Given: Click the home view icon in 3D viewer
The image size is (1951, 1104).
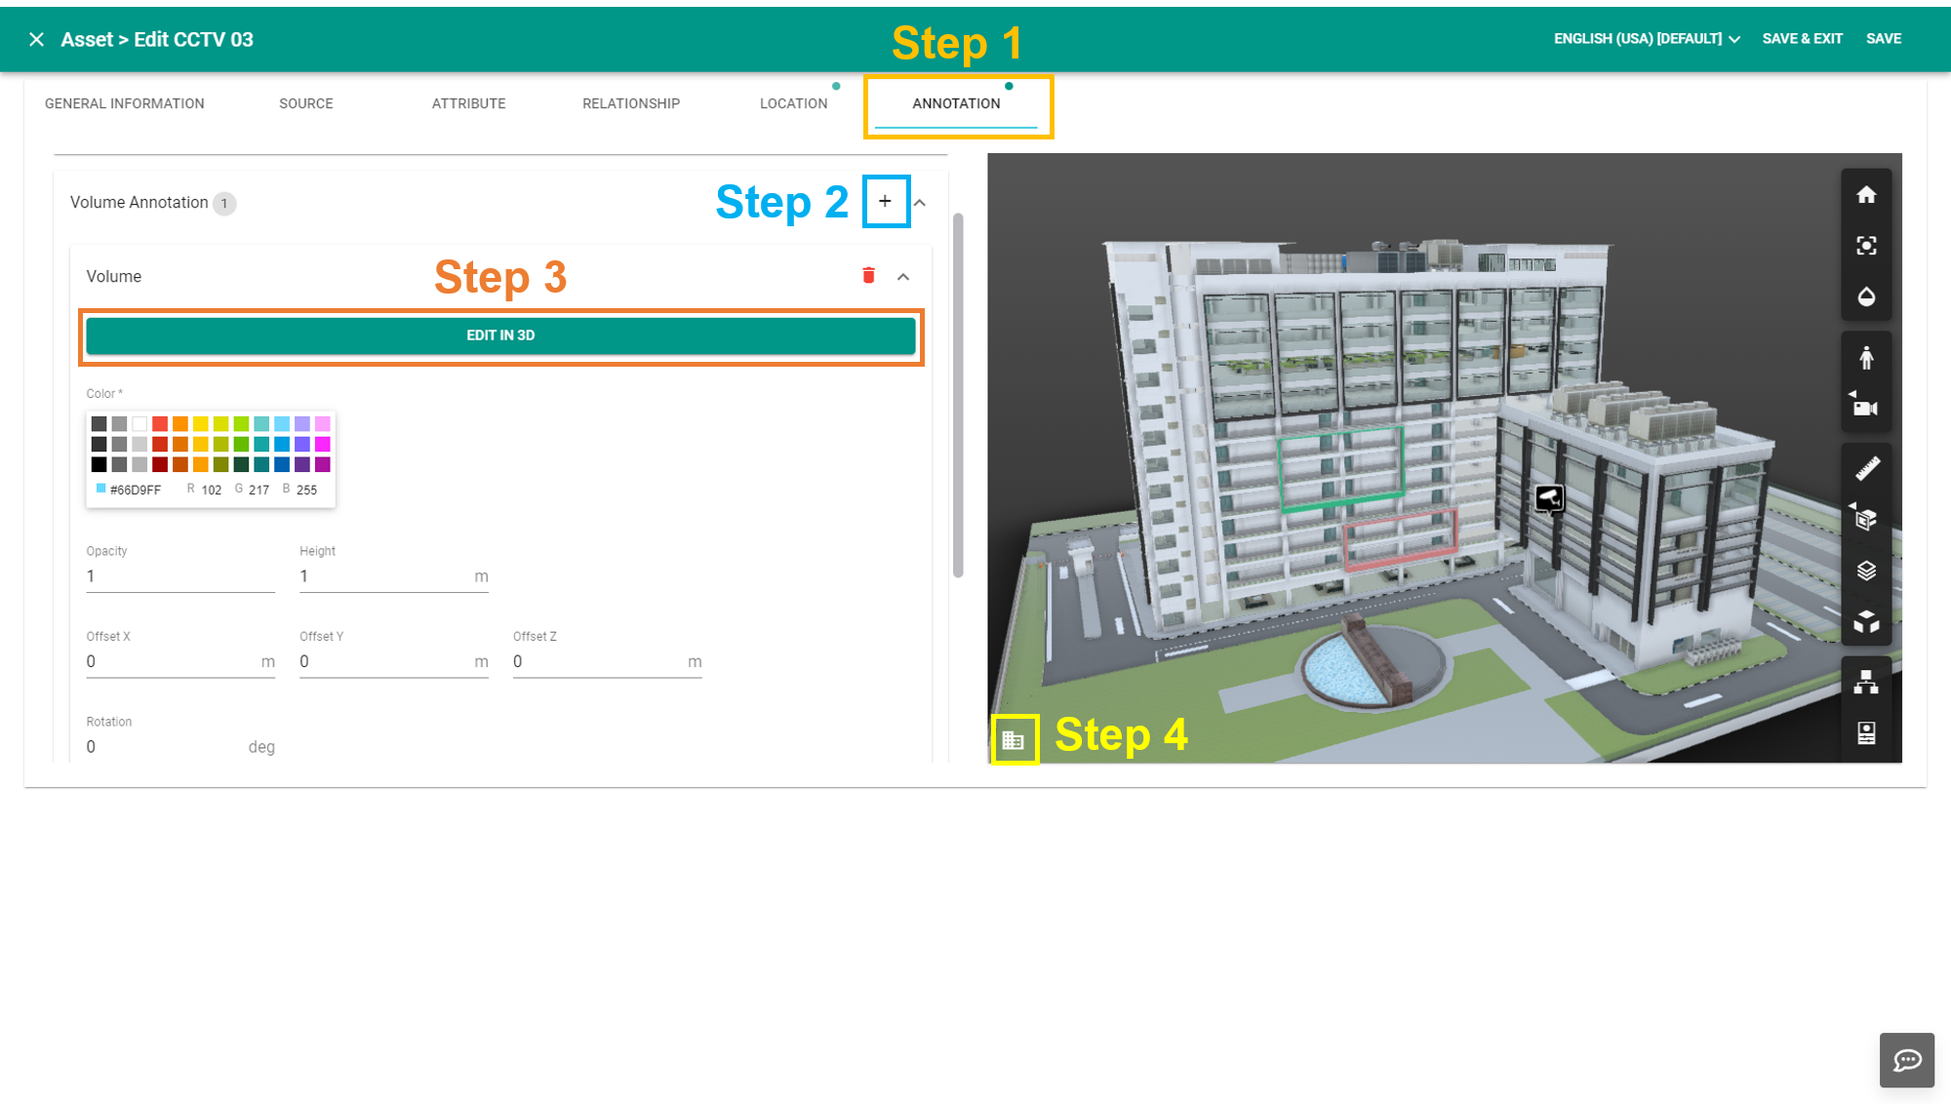Looking at the screenshot, I should click(x=1866, y=195).
